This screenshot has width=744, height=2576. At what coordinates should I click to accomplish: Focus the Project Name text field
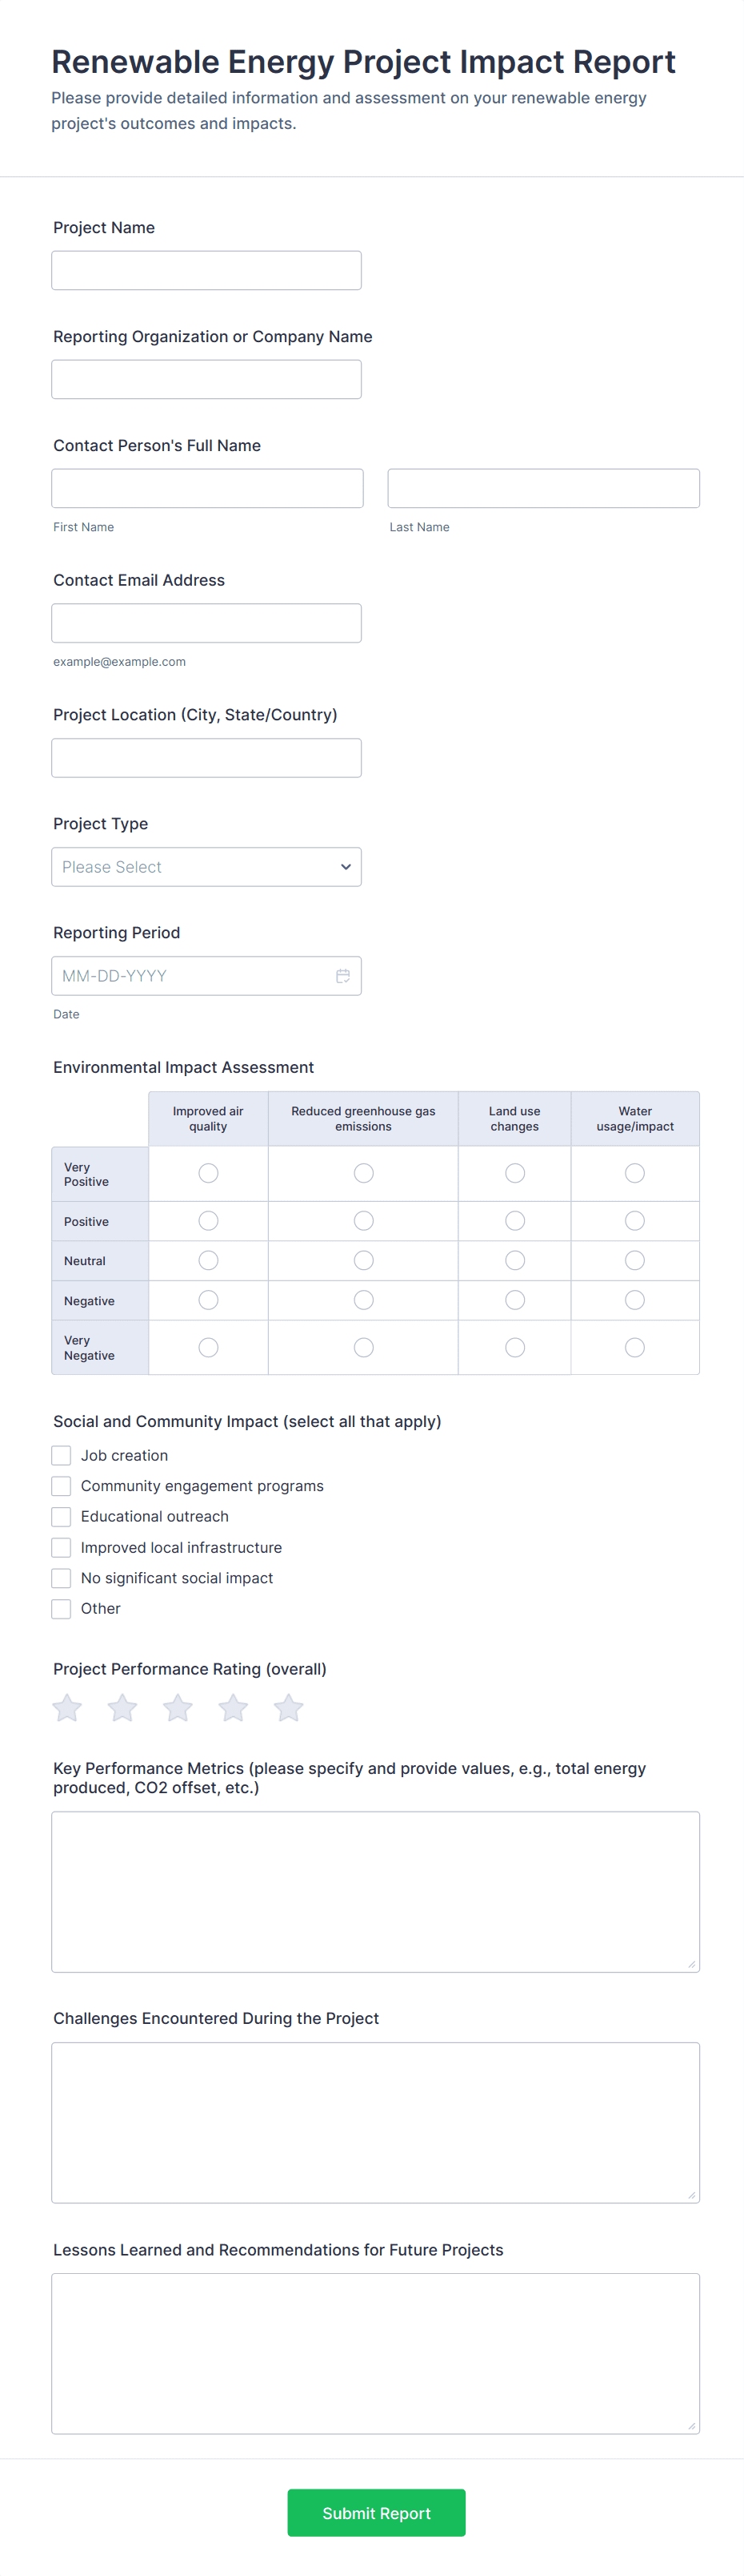(206, 271)
